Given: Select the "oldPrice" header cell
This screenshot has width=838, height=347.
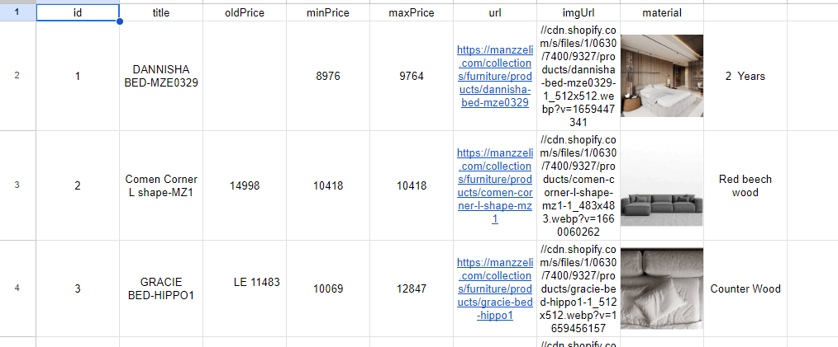Looking at the screenshot, I should [x=245, y=12].
